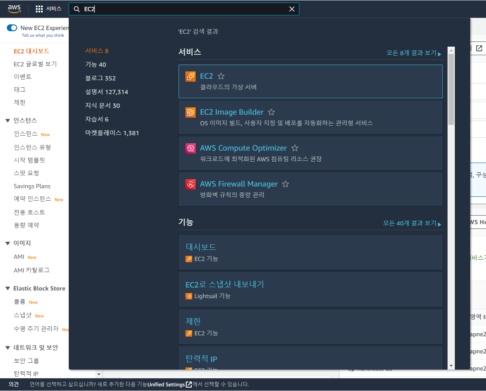This screenshot has width=486, height=391.
Task: Open 예약 인스턴스 in the sidebar
Action: click(32, 199)
